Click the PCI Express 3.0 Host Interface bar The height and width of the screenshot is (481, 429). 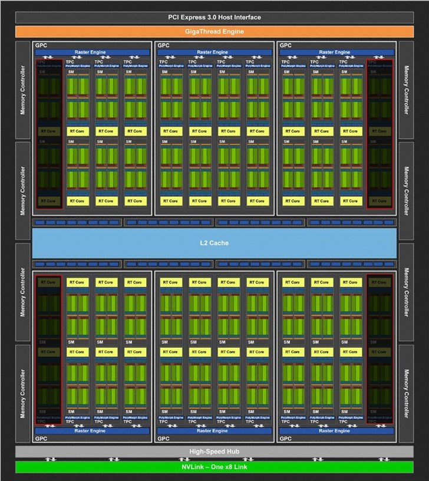click(x=214, y=18)
